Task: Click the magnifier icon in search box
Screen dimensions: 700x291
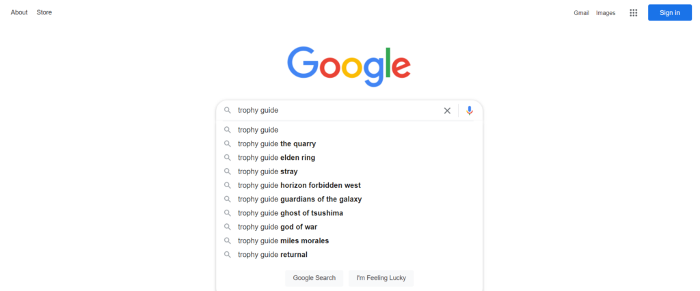Action: tap(228, 111)
